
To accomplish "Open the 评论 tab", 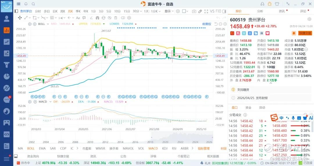I will [303, 11].
